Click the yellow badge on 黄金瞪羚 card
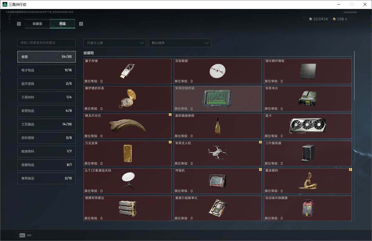Viewport: 372px width, 241px height. pos(351,169)
